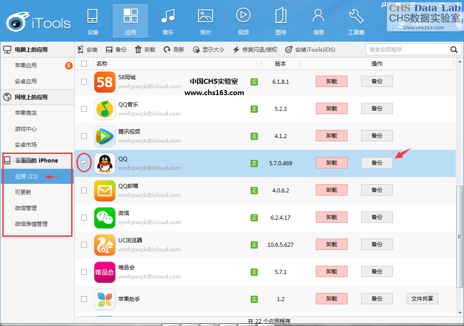Click the 腾讯视频 app icon
This screenshot has height=326, width=464.
pos(105,136)
